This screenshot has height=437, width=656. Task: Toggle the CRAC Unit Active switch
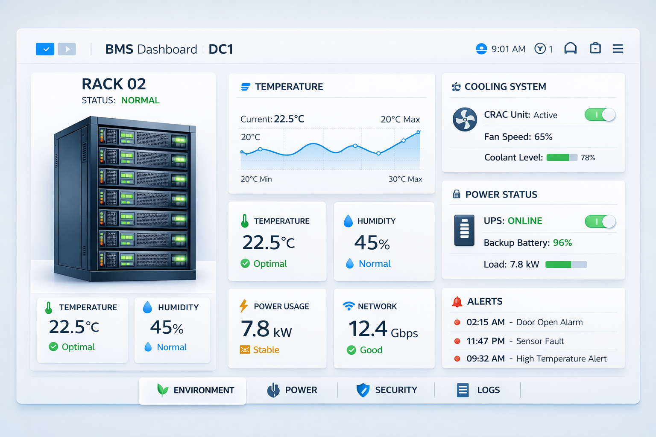click(x=600, y=115)
